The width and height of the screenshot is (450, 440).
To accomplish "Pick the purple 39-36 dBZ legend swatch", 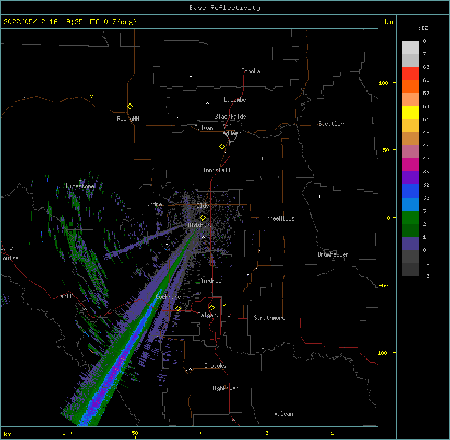I will coord(410,178).
